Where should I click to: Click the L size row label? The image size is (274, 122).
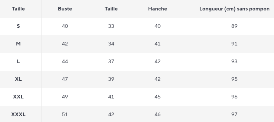[x=18, y=61]
